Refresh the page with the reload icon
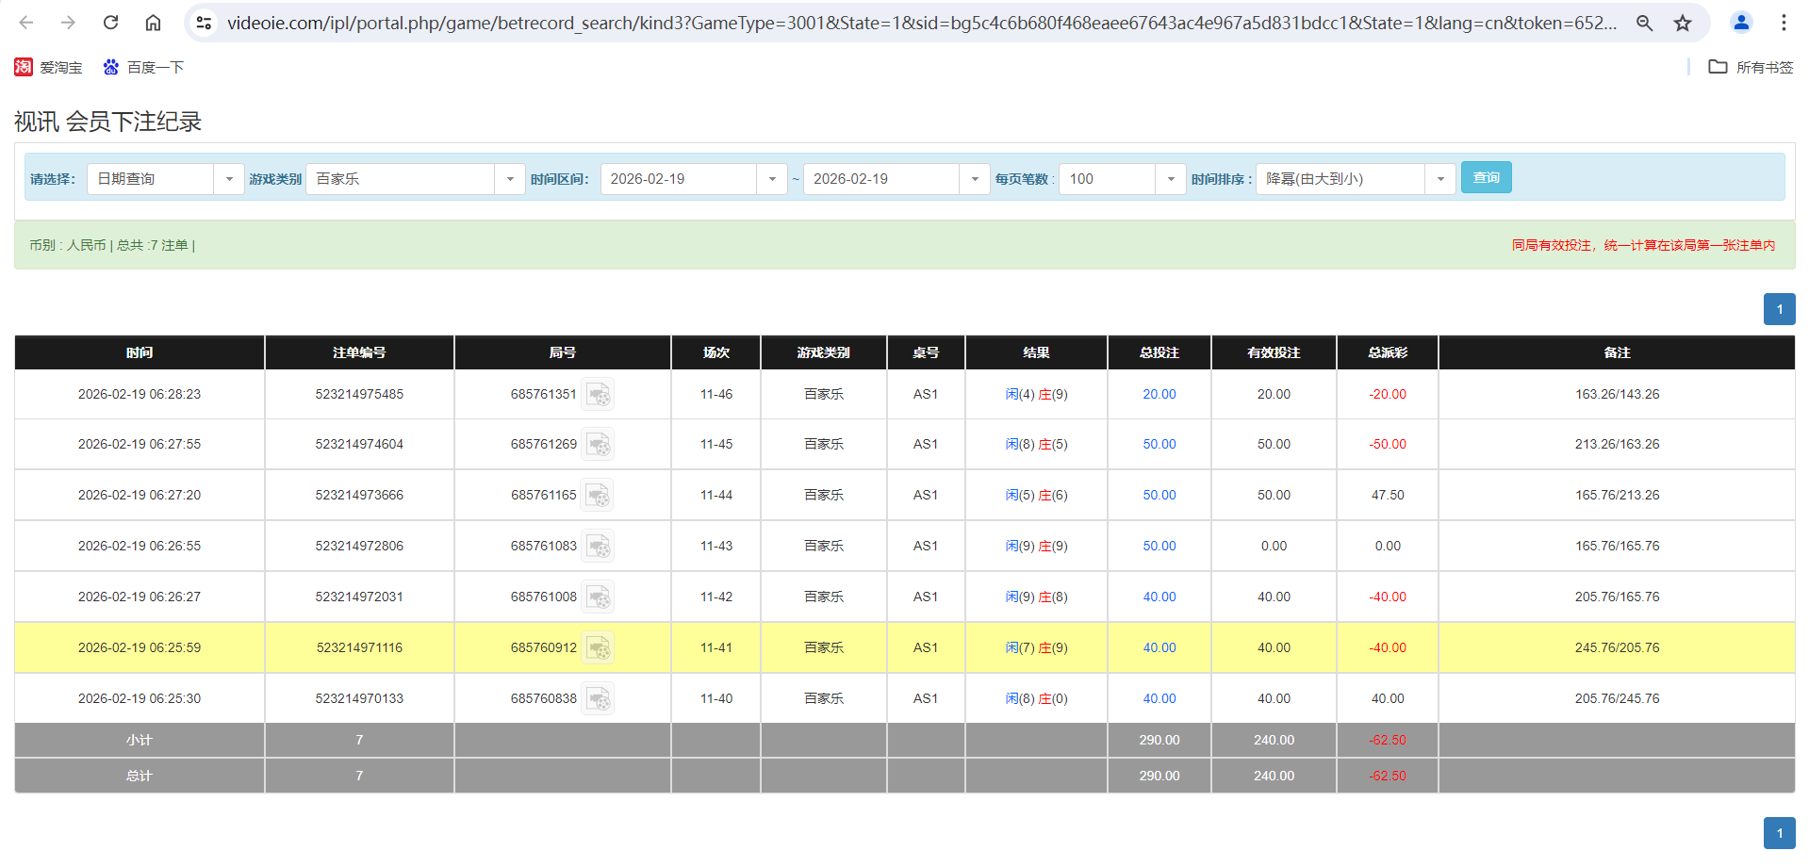The width and height of the screenshot is (1809, 867). 110,23
